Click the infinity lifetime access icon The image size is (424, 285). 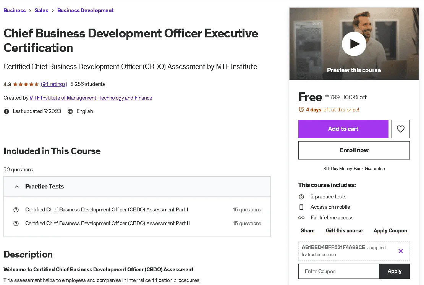coord(301,218)
